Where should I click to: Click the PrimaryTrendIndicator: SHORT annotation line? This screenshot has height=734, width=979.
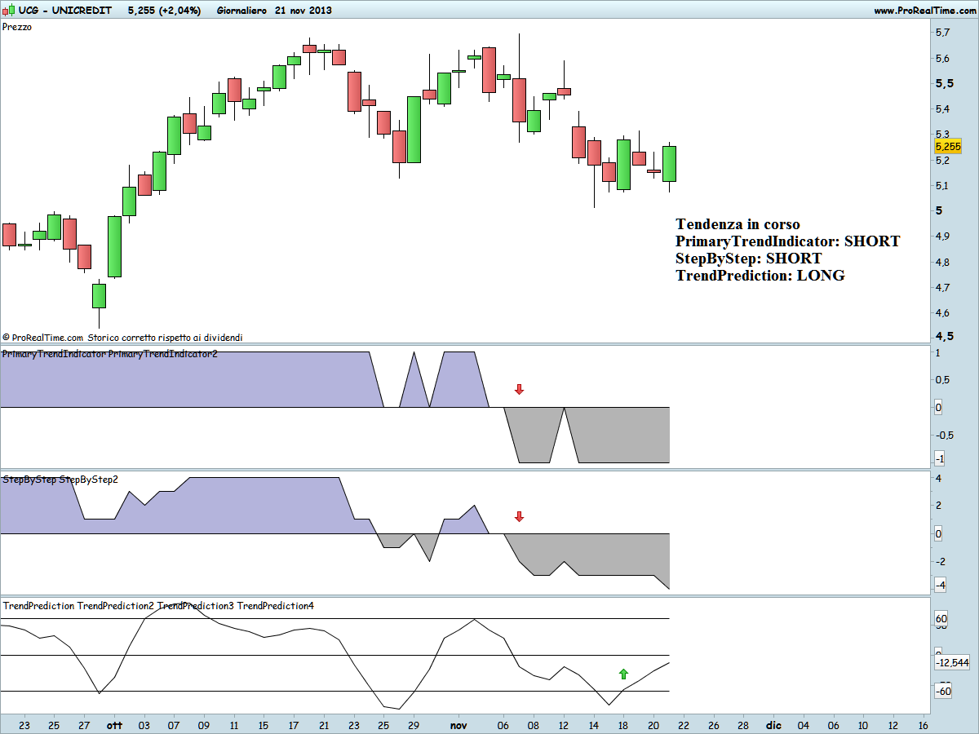click(x=787, y=241)
